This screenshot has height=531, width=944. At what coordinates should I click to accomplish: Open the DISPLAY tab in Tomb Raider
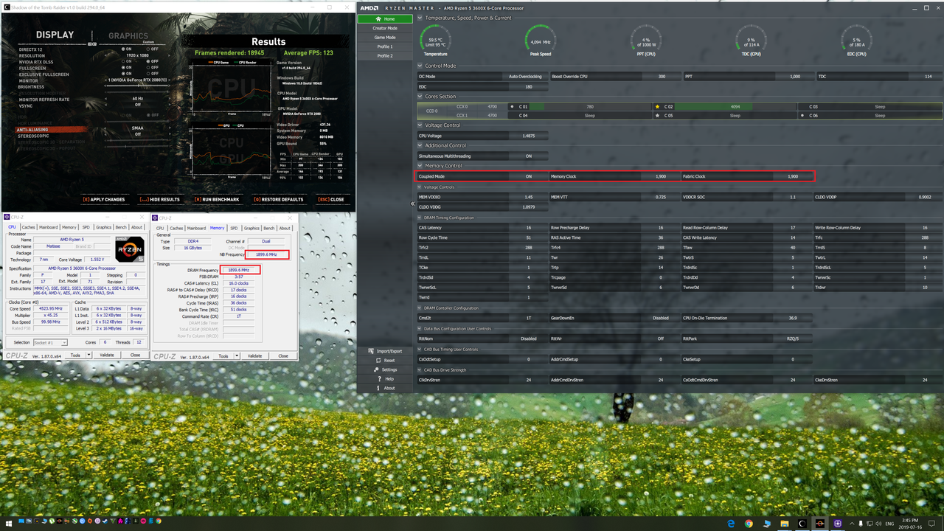pos(55,35)
